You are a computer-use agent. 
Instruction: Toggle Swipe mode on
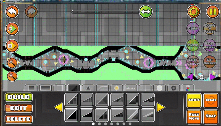tap(194, 100)
